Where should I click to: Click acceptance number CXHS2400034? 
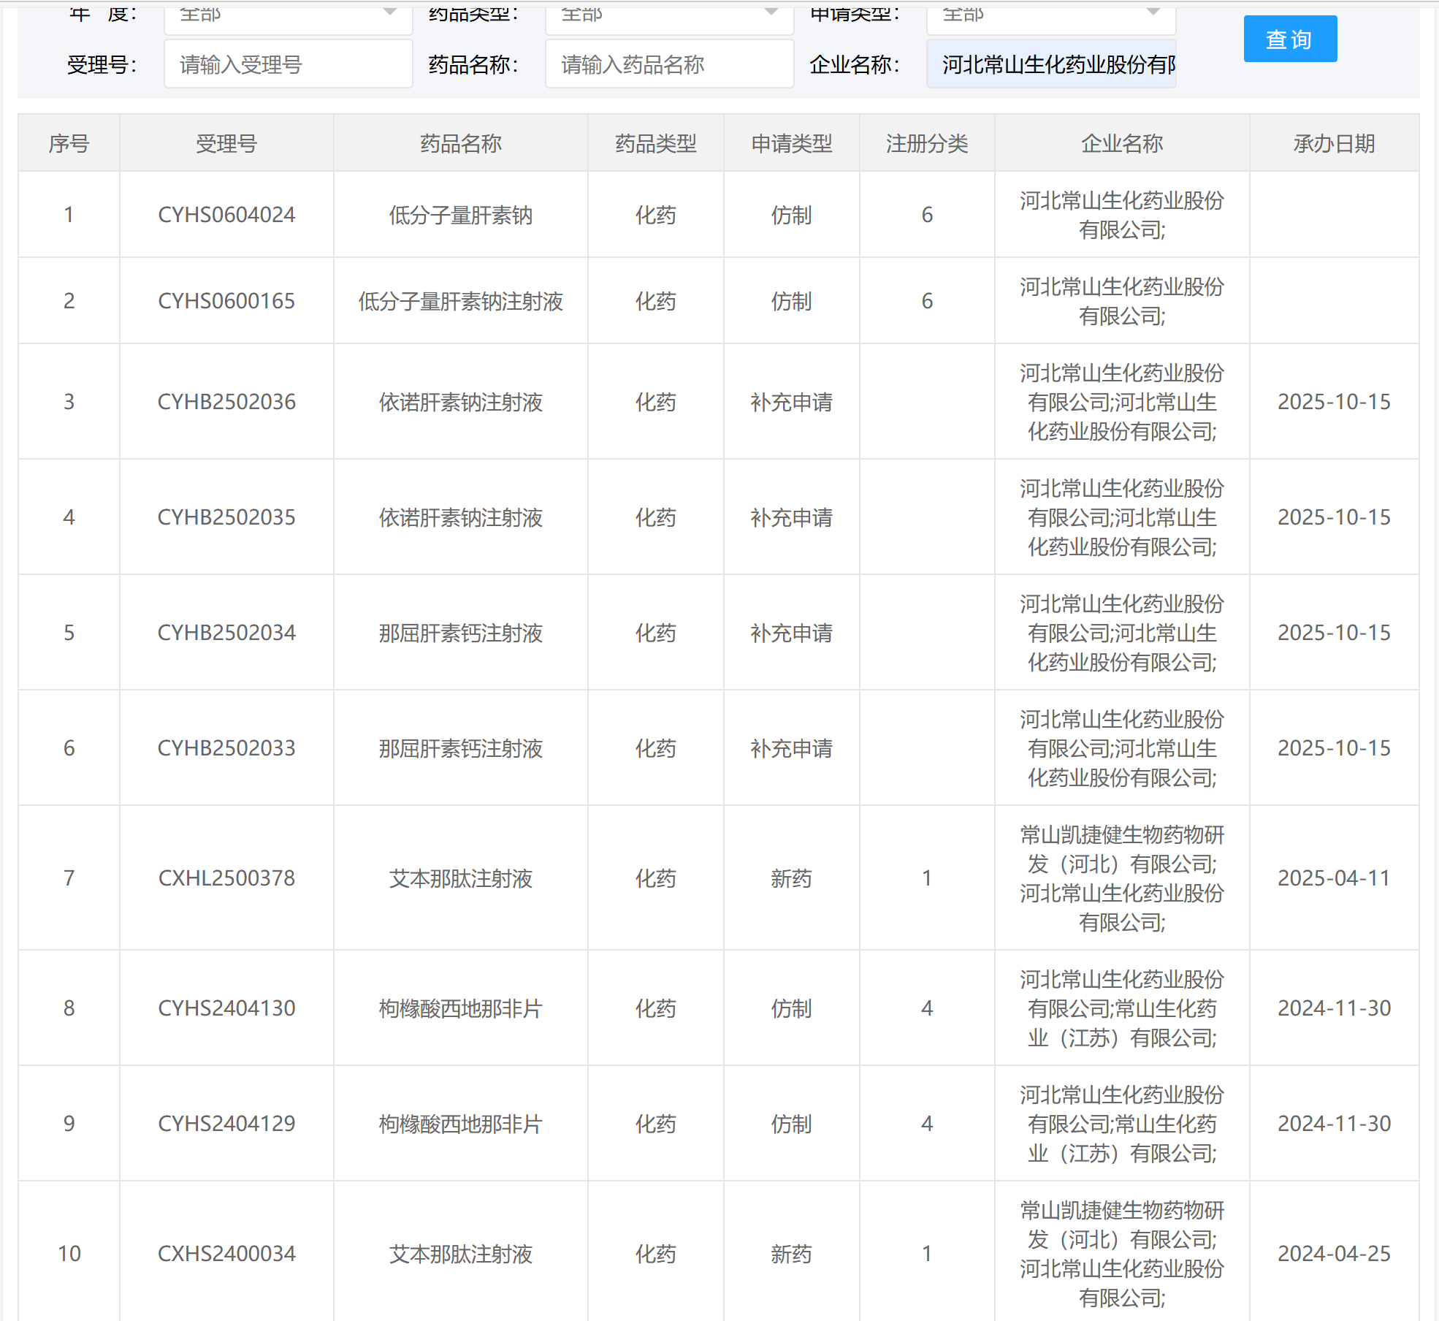226,1254
